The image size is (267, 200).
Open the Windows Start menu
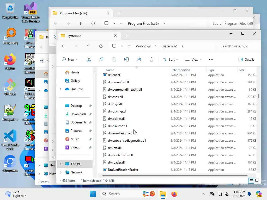coord(93,194)
